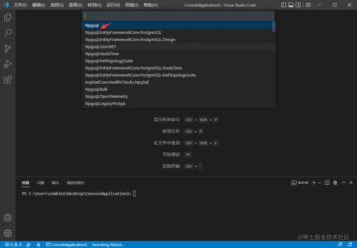Click the Searching NuGet status text
The image size is (357, 248).
click(108, 244)
